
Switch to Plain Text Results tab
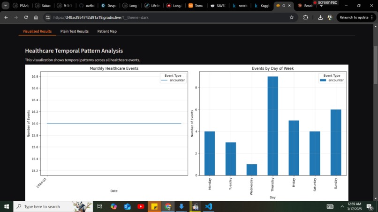click(x=74, y=31)
